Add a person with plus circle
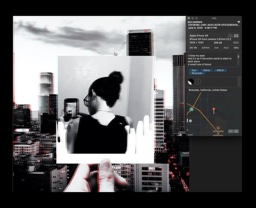The height and width of the screenshot is (208, 256). pyautogui.click(x=198, y=82)
